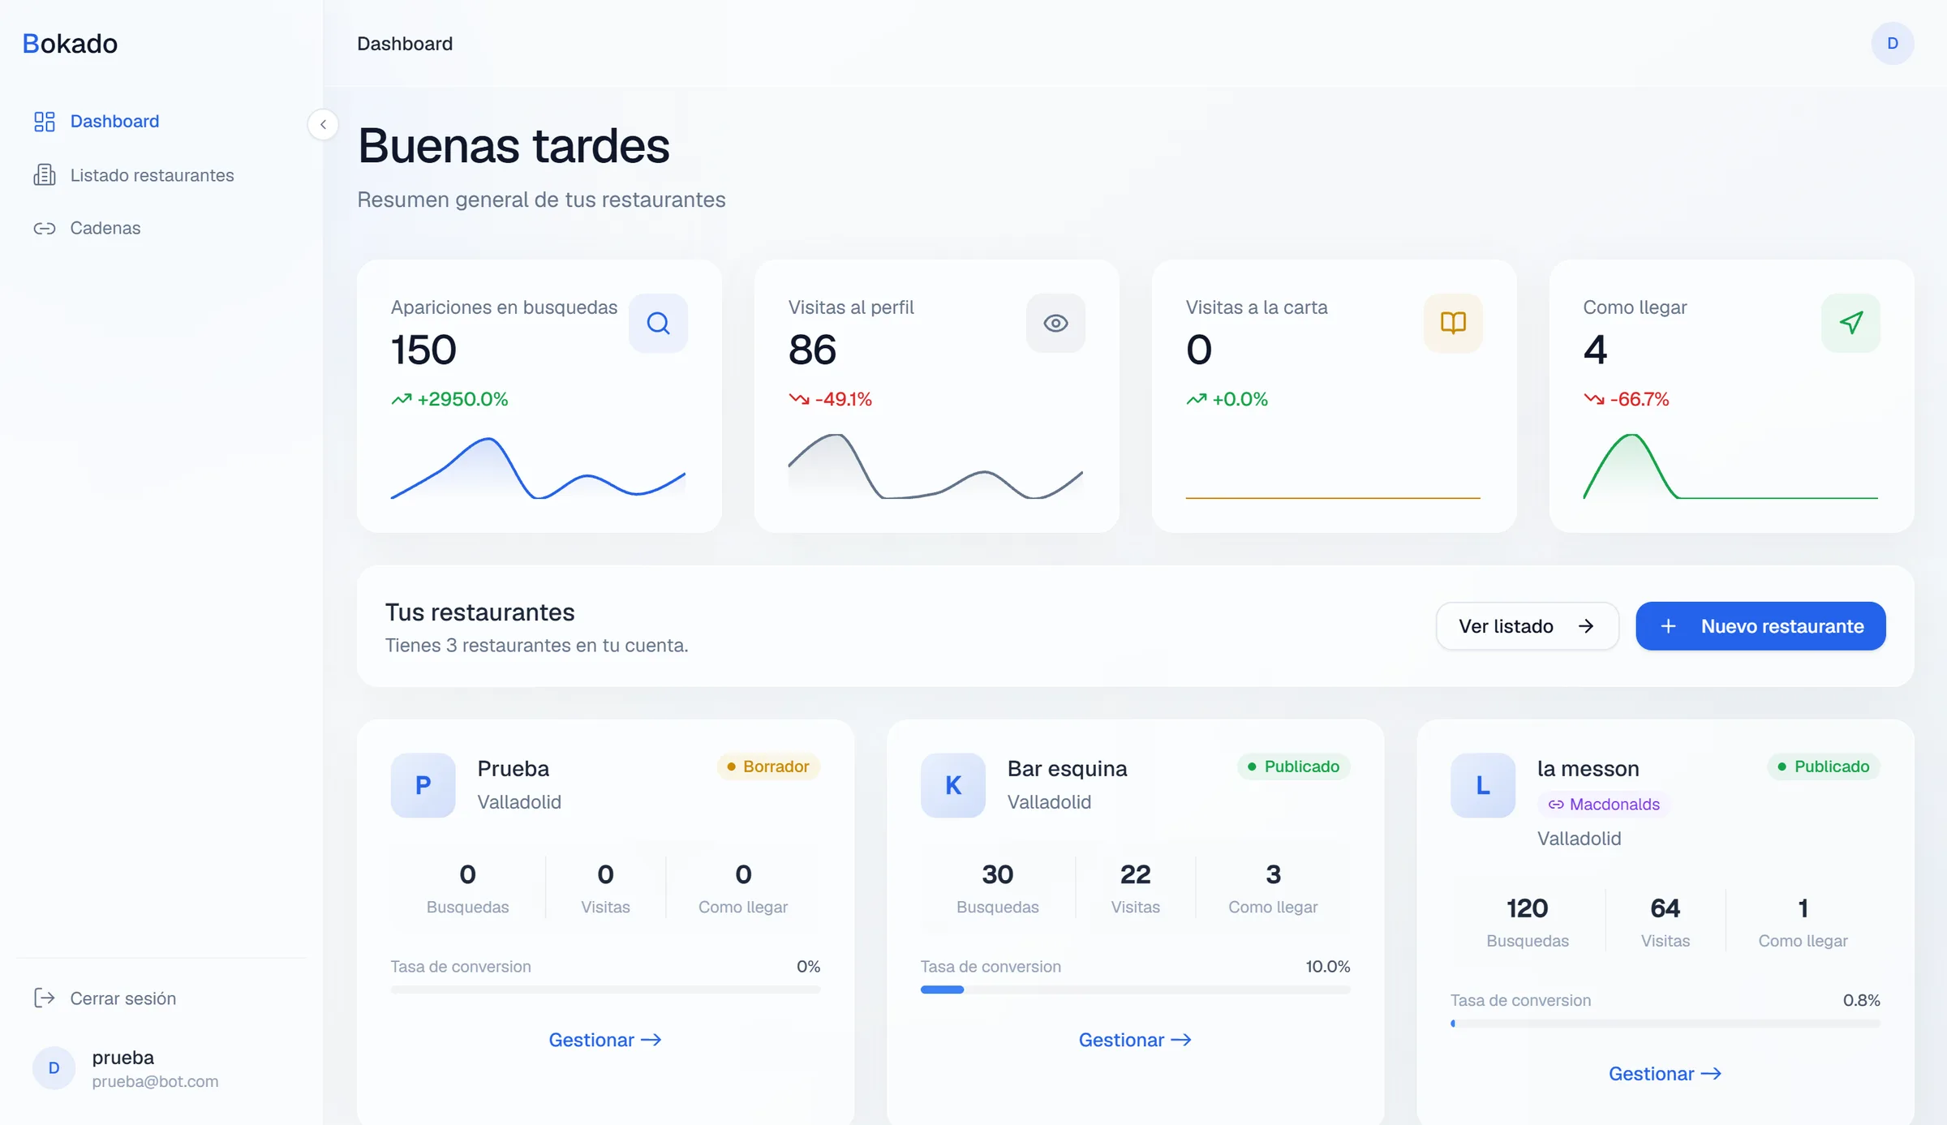Click the 0.8% conversion value on la messon

pos(1861,1001)
